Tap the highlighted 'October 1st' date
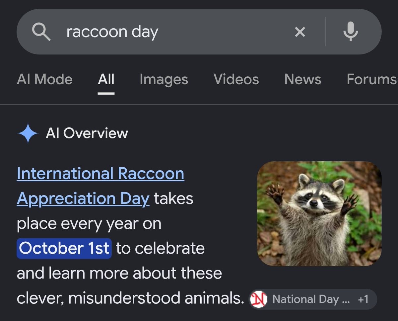Image resolution: width=398 pixels, height=321 pixels. [64, 248]
